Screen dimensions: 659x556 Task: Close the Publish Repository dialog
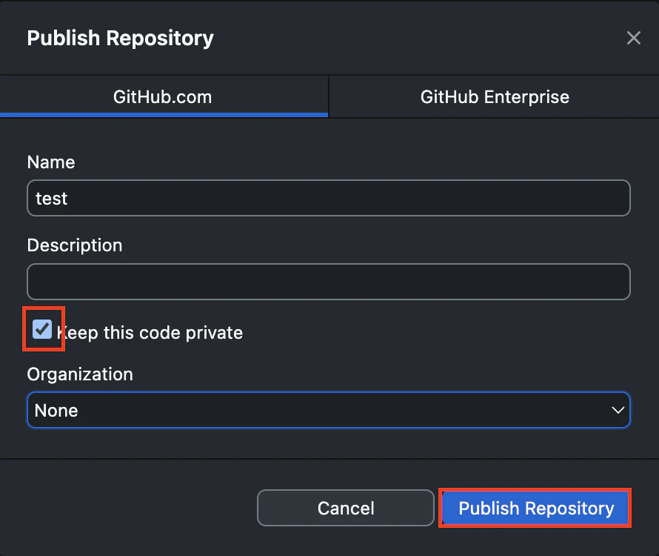coord(633,38)
